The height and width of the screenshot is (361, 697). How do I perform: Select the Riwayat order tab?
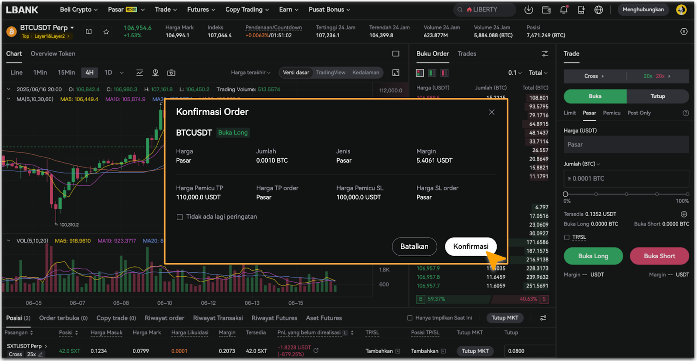[164, 318]
